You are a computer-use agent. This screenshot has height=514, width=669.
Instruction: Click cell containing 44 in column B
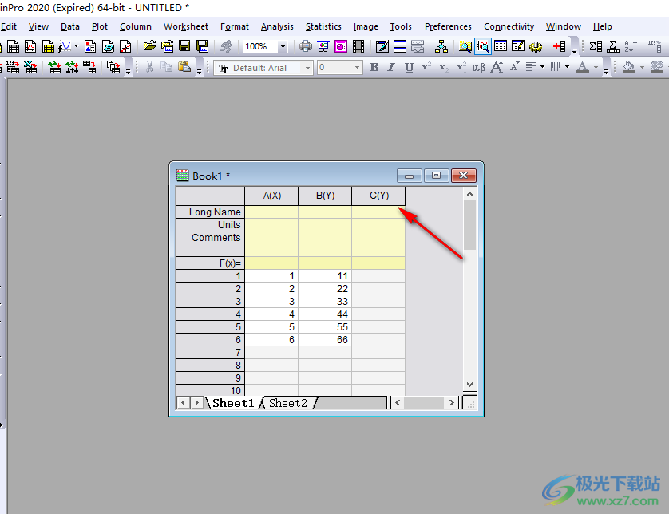(x=325, y=314)
